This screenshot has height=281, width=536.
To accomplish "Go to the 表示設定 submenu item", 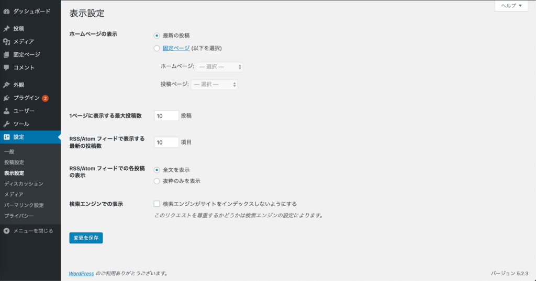I will pyautogui.click(x=14, y=173).
